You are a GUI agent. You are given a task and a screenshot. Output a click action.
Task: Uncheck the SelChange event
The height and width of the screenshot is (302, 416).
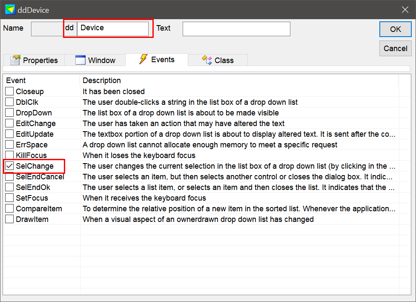click(9, 166)
